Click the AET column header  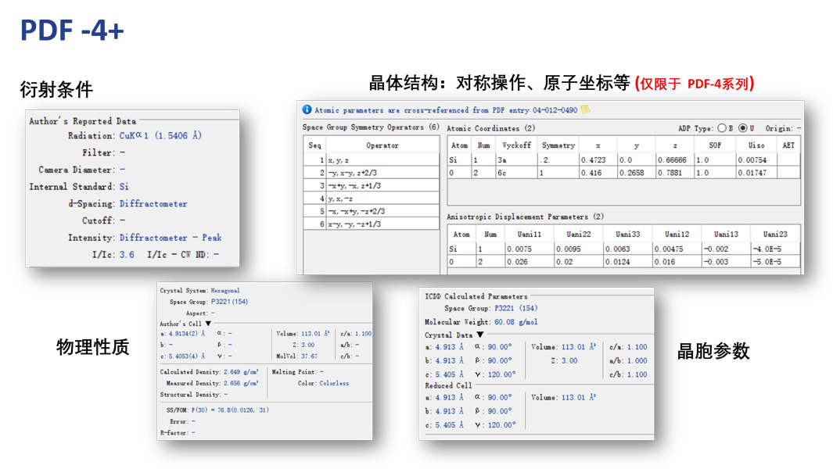788,145
